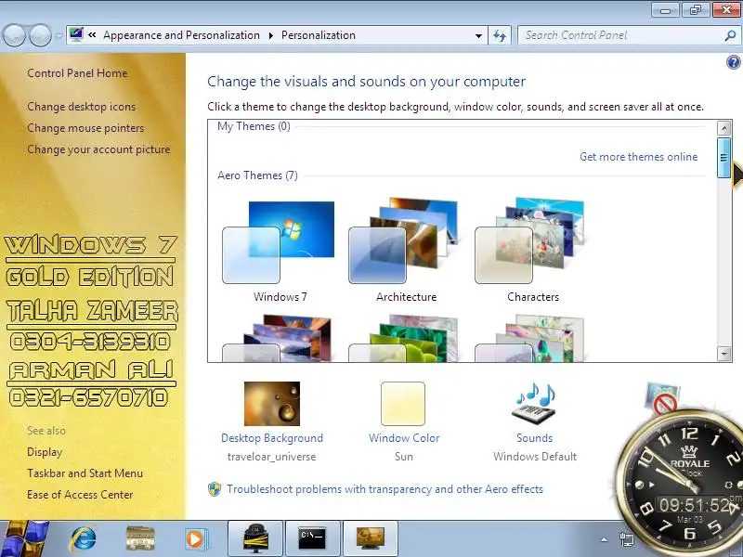Viewport: 743px width, 557px height.
Task: Click the scroll down arrow of themes list
Action: click(x=723, y=354)
